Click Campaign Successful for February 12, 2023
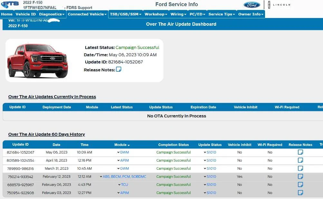Screen dimensions: 323x199 pyautogui.click(x=174, y=176)
